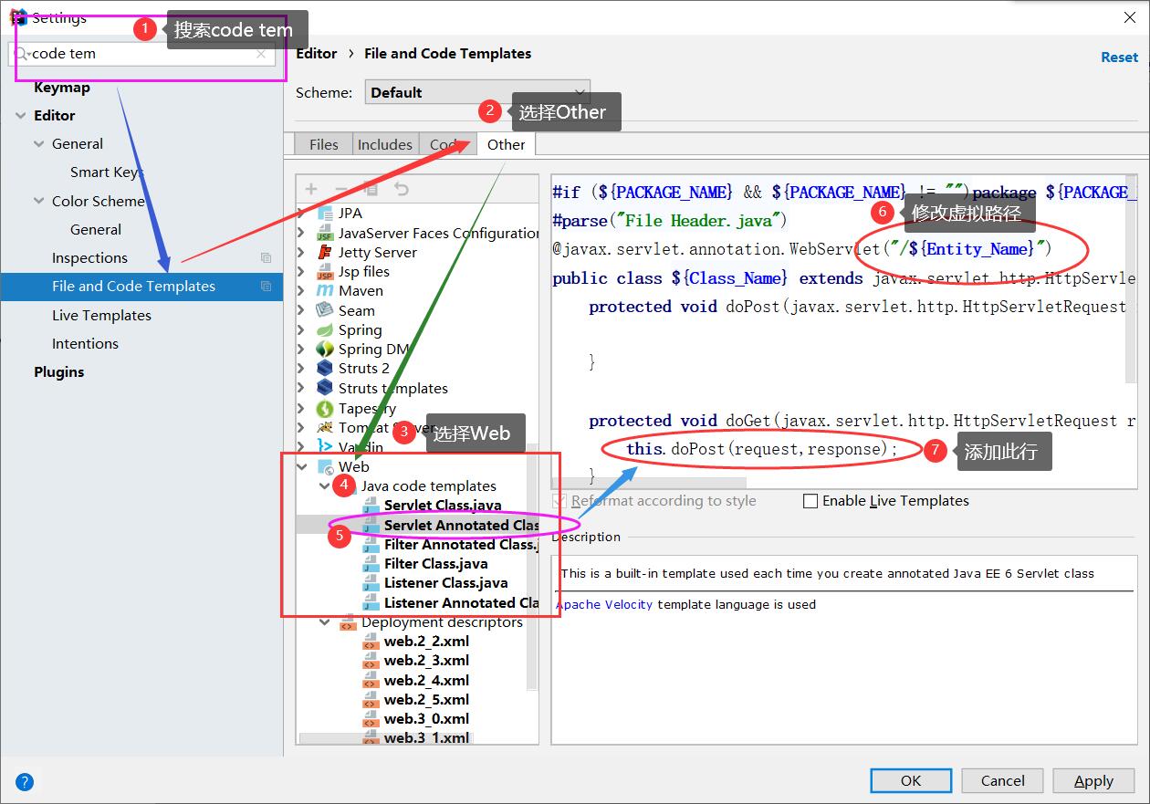
Task: Select web.2_5.xml descriptor
Action: pyautogui.click(x=426, y=699)
